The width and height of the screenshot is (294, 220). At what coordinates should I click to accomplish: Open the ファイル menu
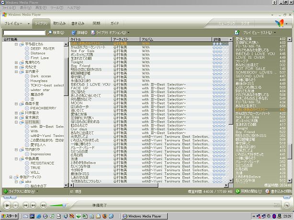(x=9, y=8)
